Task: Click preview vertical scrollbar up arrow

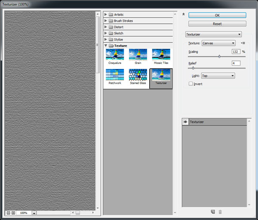Action: pos(98,14)
